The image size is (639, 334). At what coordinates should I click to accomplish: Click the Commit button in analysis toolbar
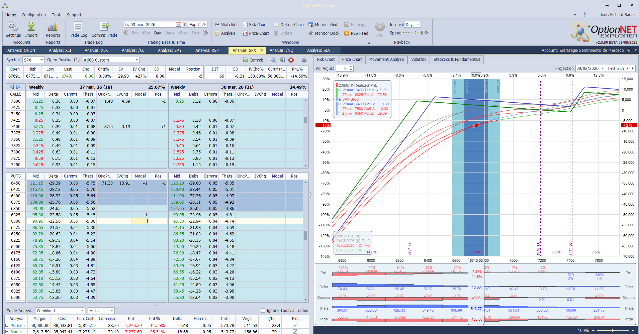point(253,60)
